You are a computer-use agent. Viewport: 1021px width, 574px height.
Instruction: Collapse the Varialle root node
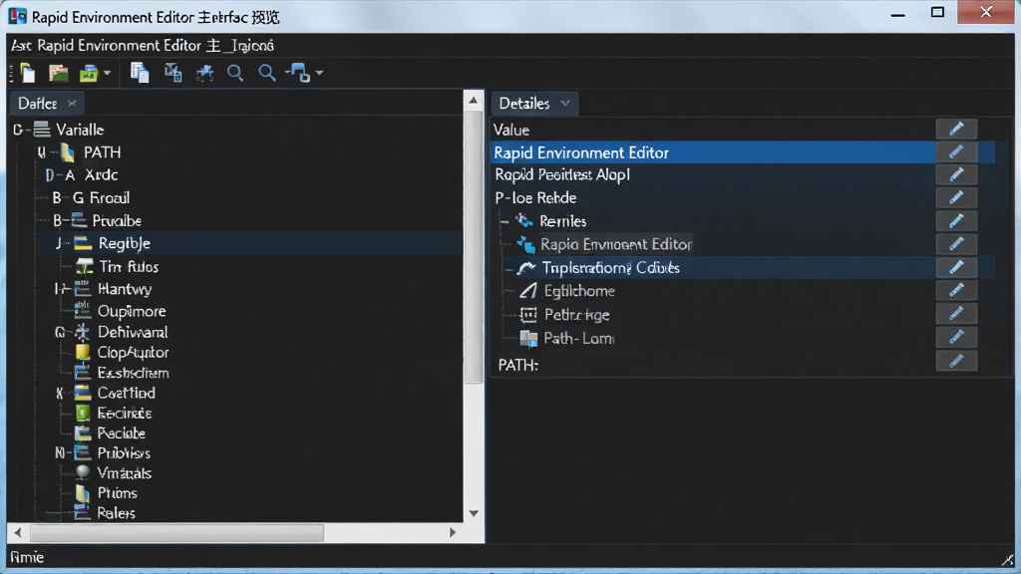coord(18,130)
